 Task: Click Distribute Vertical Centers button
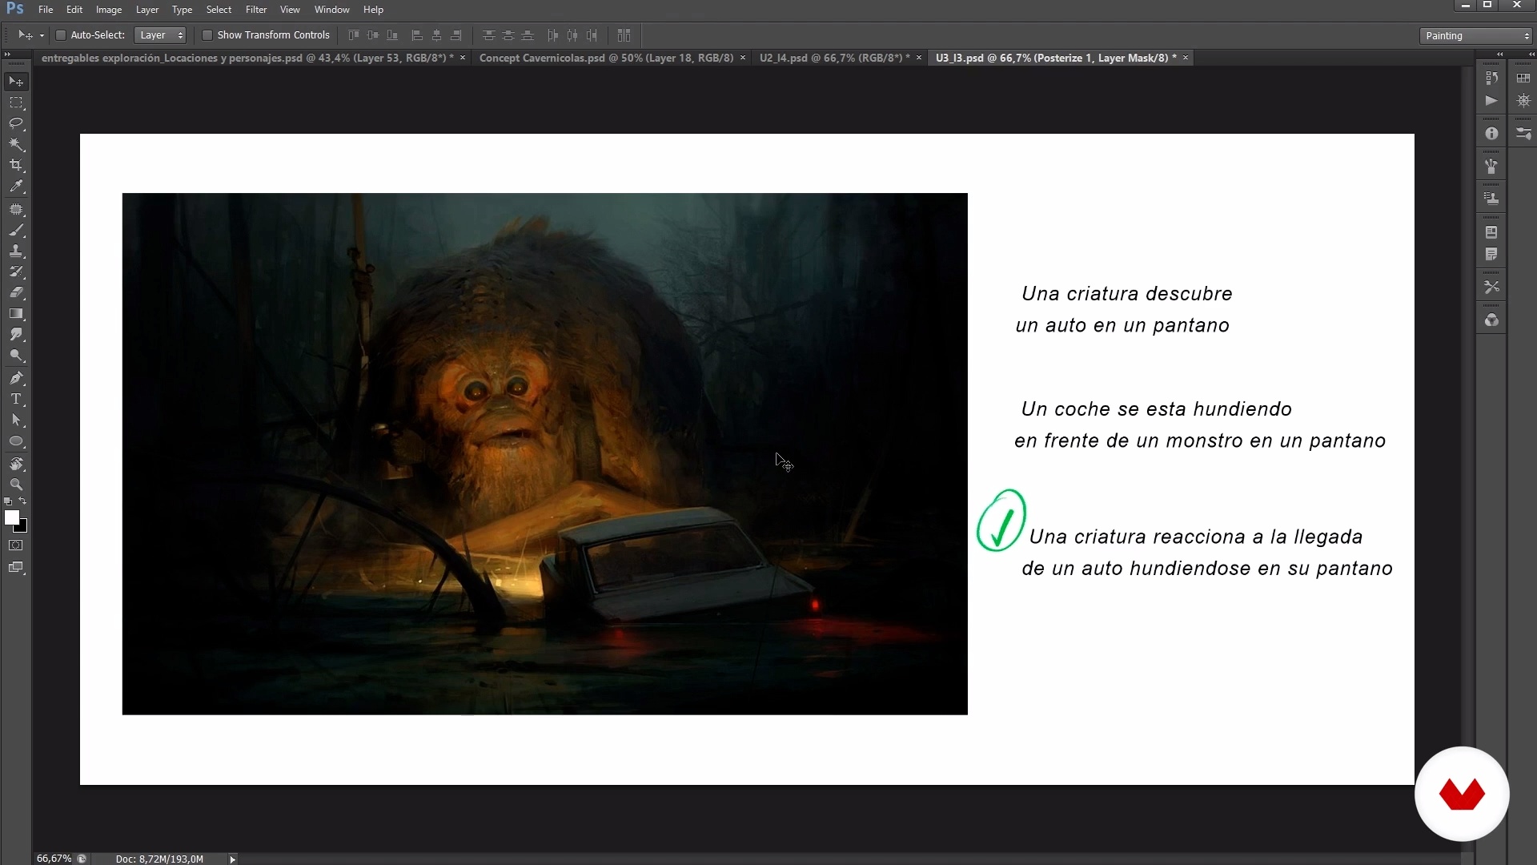coord(508,35)
